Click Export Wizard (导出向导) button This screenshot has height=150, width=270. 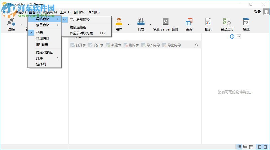[171, 45]
